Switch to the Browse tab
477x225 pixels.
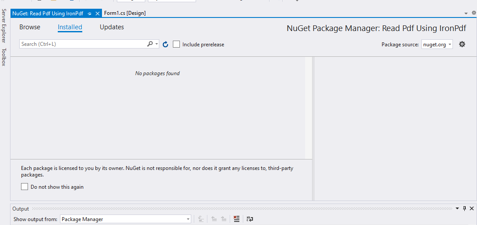(30, 27)
